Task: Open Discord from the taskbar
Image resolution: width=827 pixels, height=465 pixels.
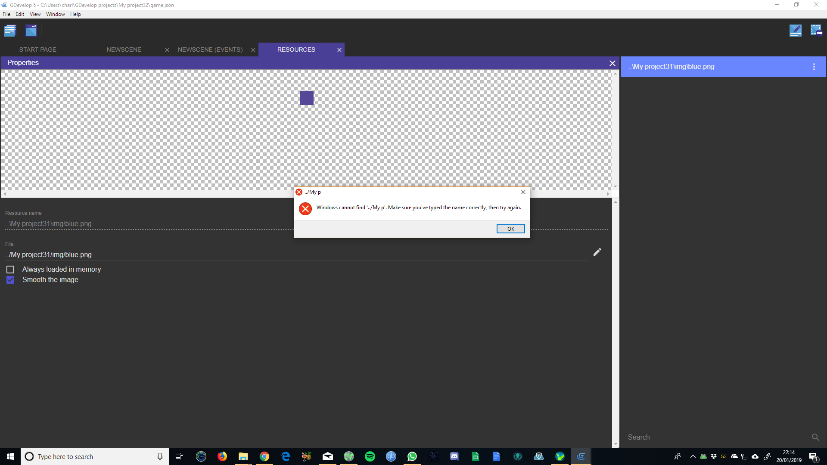Action: [x=454, y=456]
